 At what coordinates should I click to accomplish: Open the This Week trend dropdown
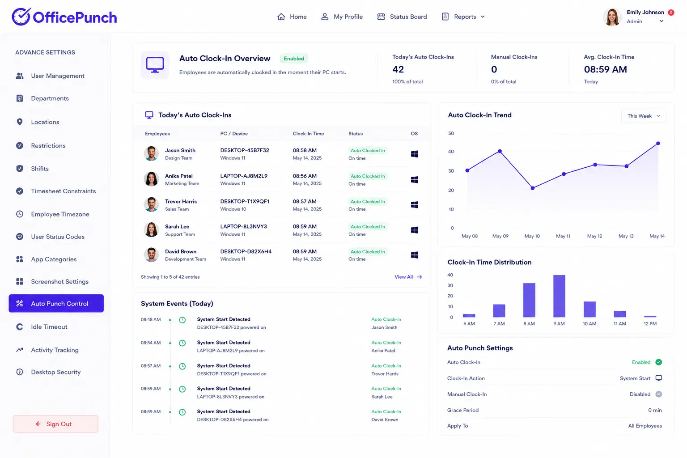coord(644,116)
